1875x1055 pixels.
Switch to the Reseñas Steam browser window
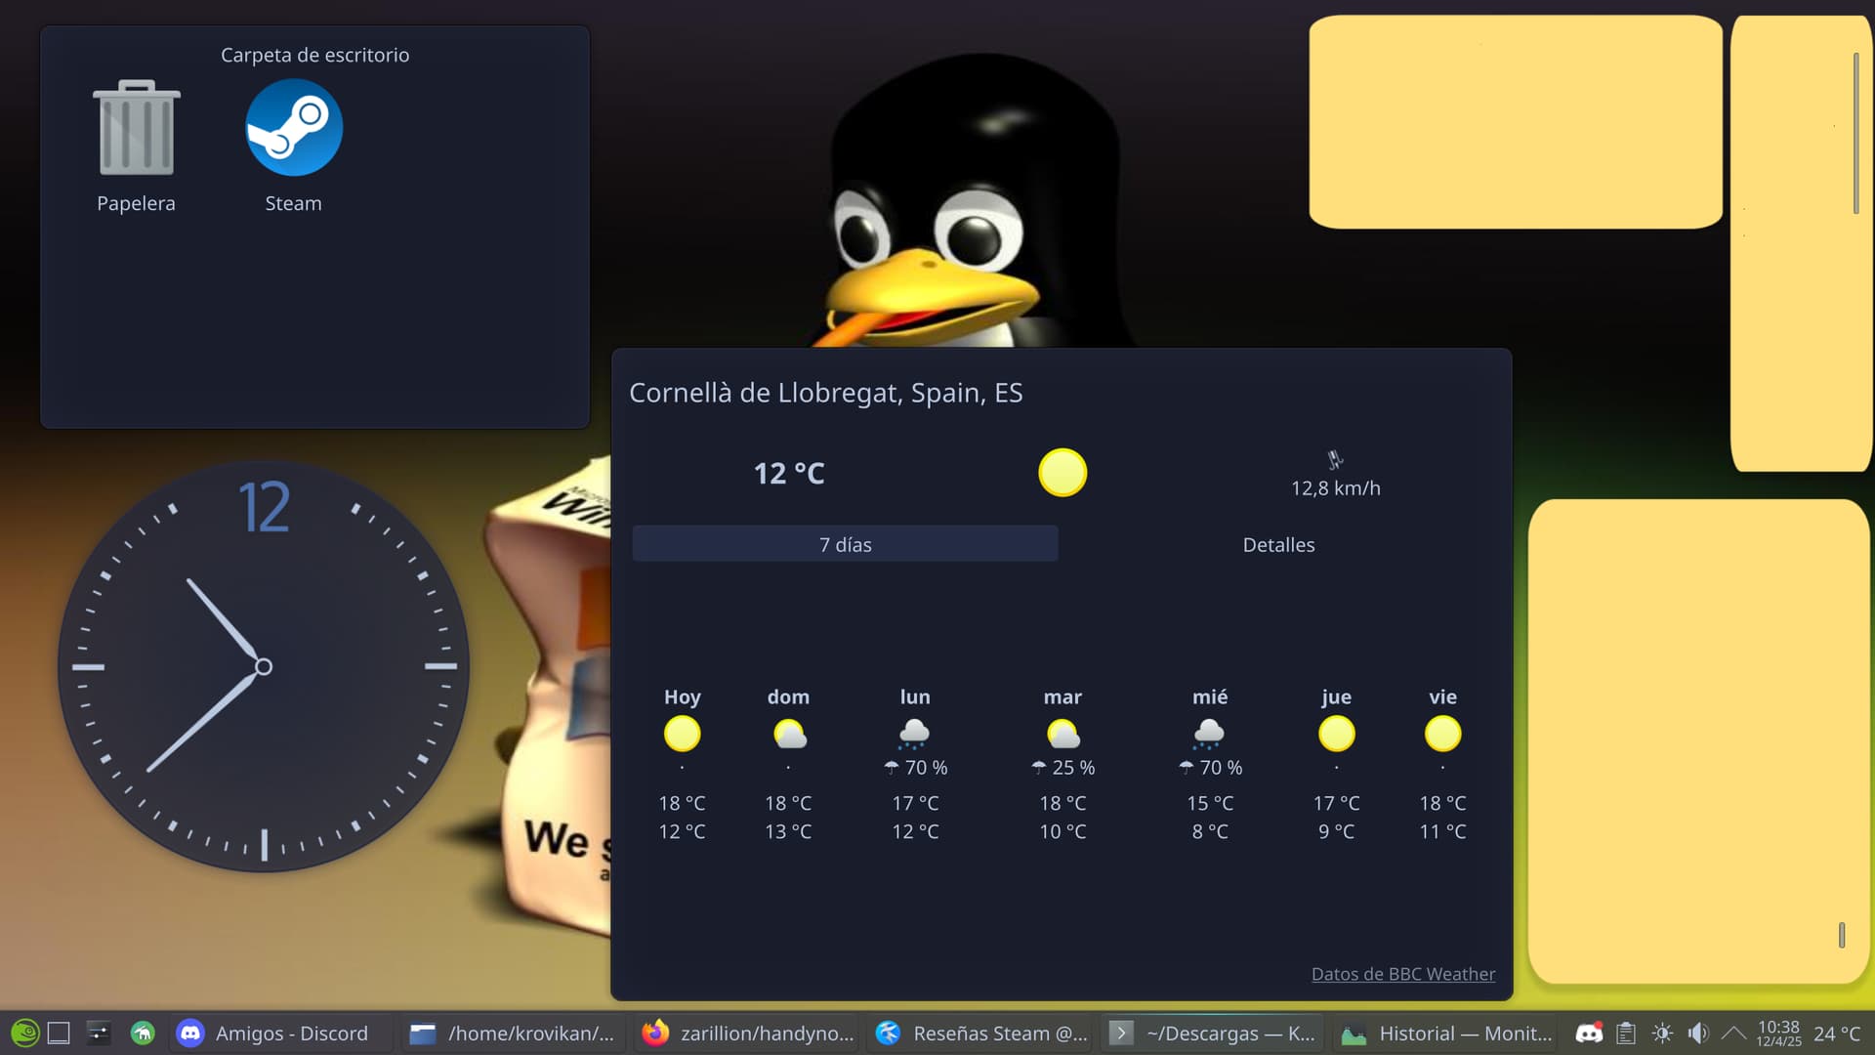pos(981,1033)
